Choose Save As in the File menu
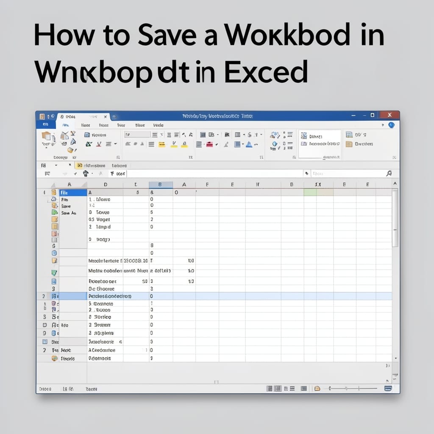Viewport: 434px width, 434px height. point(69,213)
